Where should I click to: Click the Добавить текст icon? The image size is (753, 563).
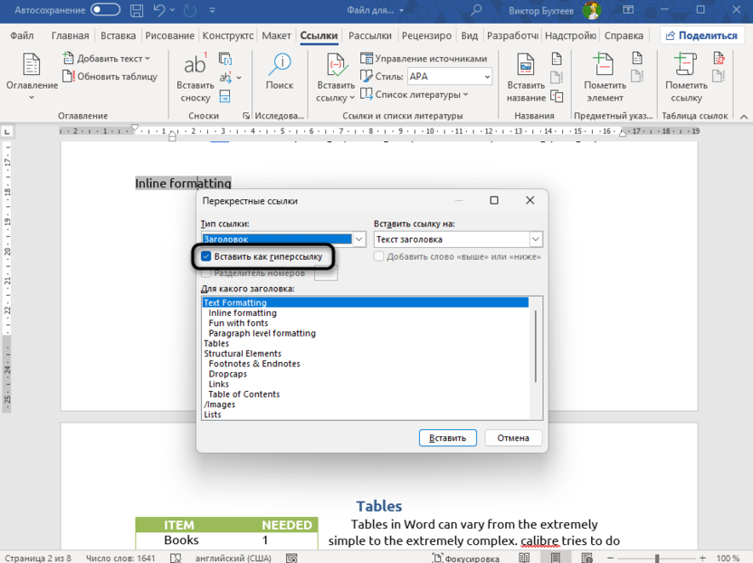pyautogui.click(x=69, y=58)
